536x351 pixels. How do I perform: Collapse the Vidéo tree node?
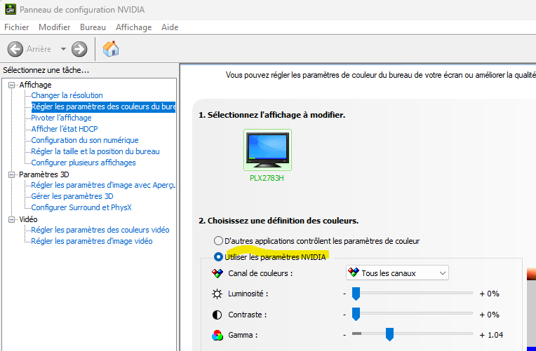[x=12, y=219]
